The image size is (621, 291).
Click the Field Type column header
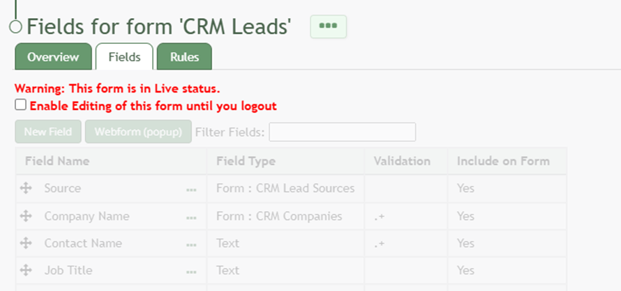click(x=246, y=162)
